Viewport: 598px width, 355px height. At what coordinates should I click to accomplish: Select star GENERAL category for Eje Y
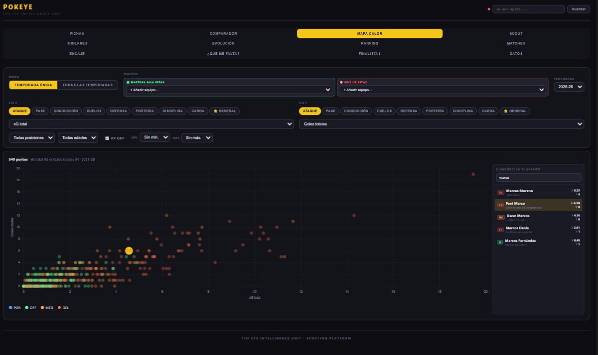coord(515,111)
